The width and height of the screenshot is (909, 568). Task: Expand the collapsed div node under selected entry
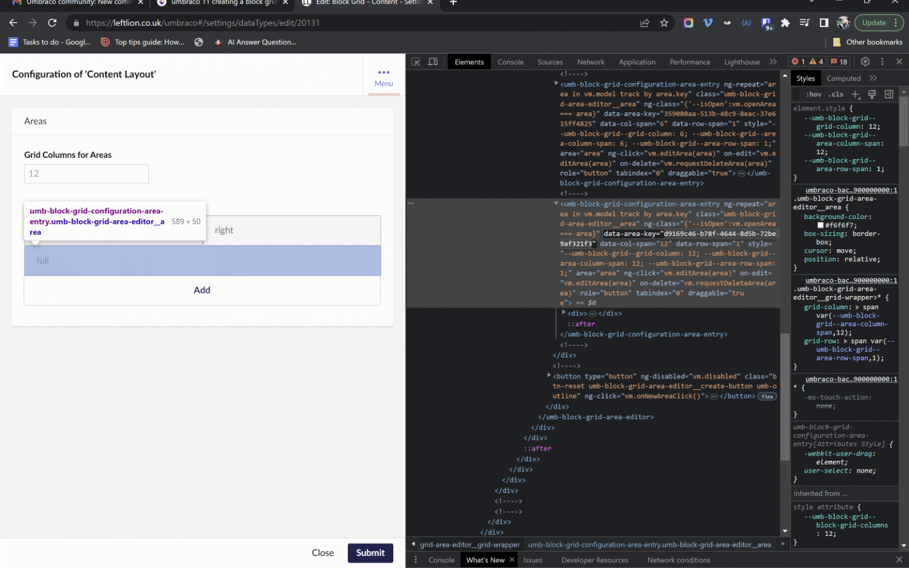(564, 312)
